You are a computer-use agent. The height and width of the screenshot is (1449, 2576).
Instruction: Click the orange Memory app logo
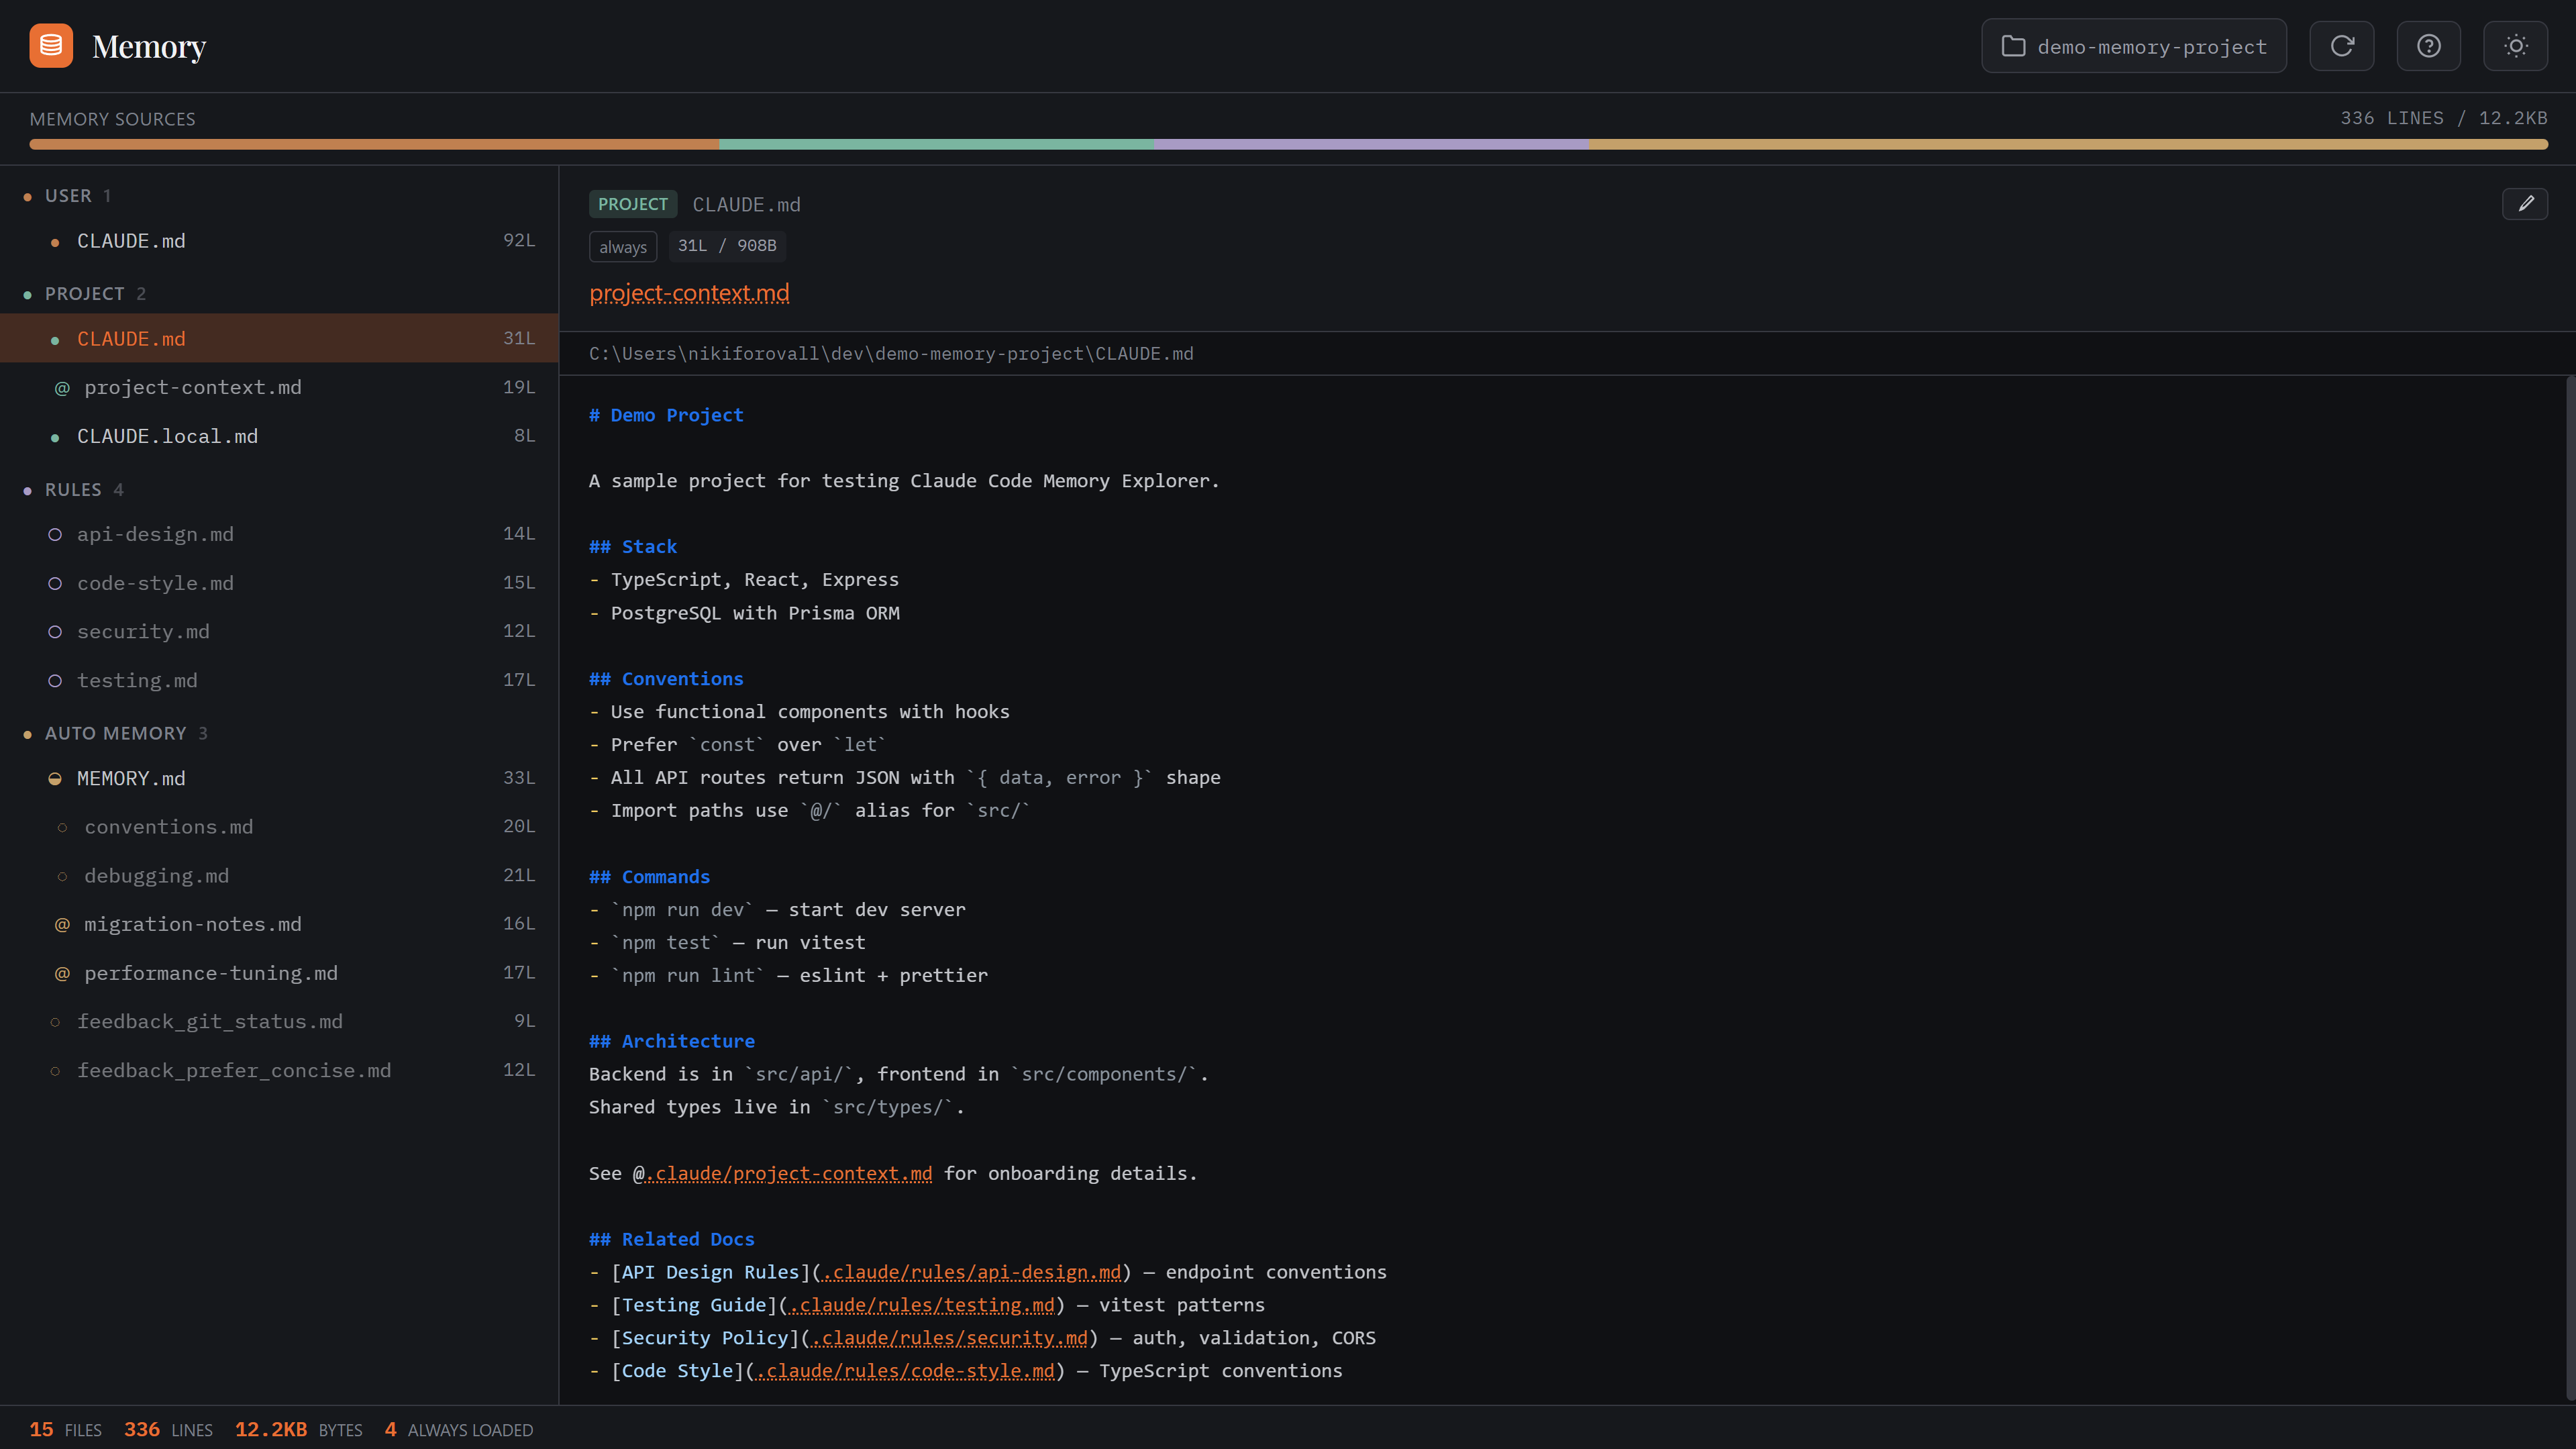(x=50, y=45)
